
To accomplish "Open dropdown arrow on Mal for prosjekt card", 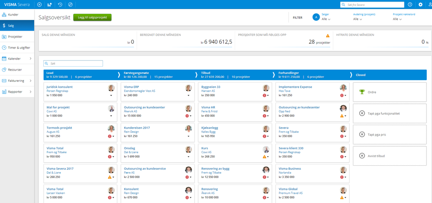I will [x=111, y=116].
